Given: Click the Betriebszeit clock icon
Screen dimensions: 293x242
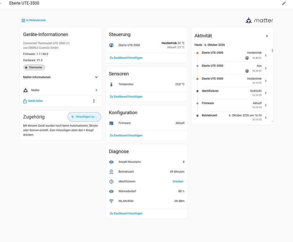Looking at the screenshot, I should pos(111,172).
